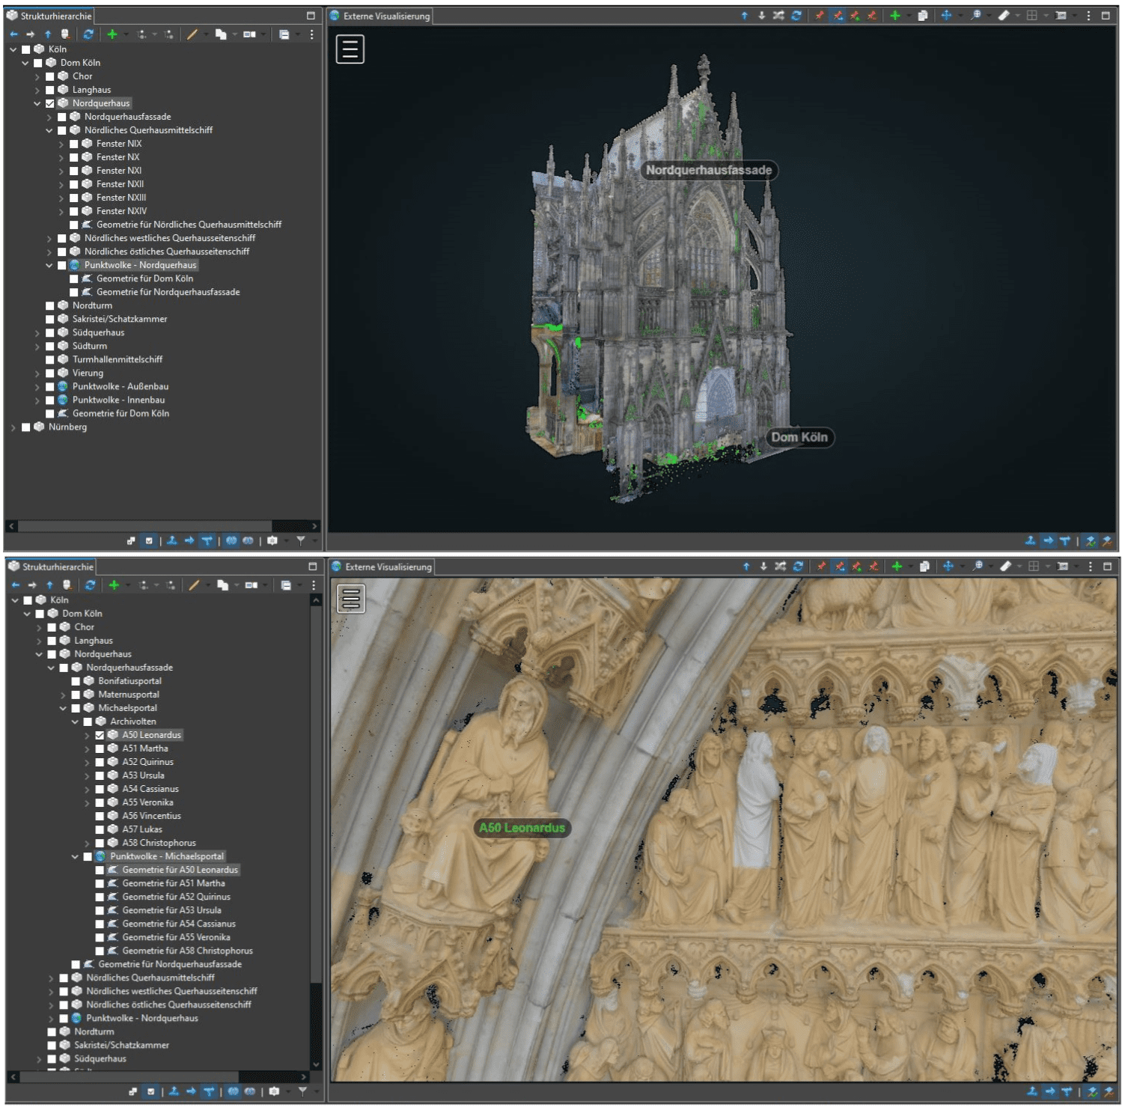The width and height of the screenshot is (1128, 1107).
Task: Check the Fenster NXIV checkbox
Action: point(74,211)
